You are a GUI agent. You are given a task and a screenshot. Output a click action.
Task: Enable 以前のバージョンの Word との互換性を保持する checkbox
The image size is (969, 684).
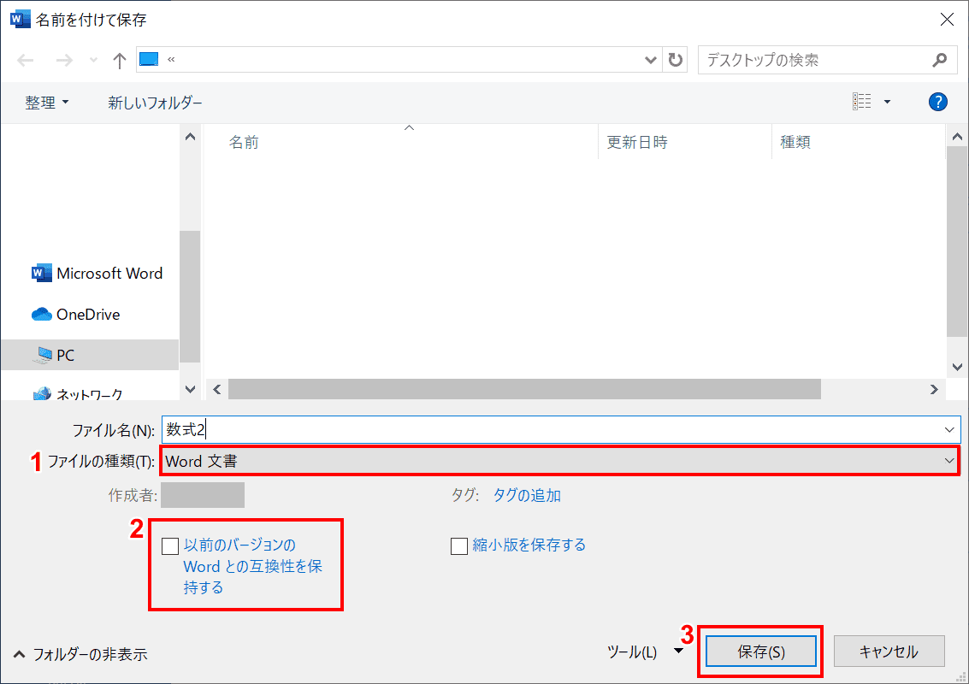pos(170,546)
